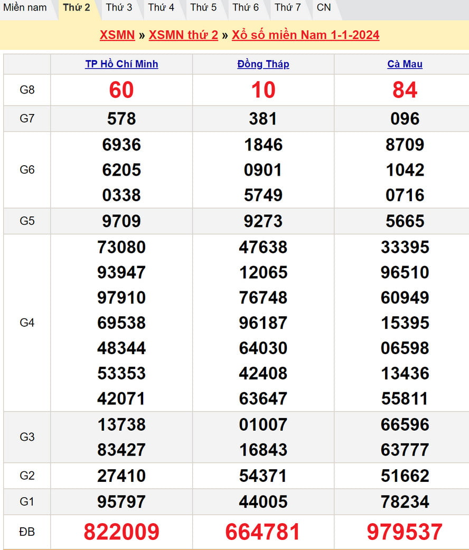Open the CN (Sunday) tab
The height and width of the screenshot is (550, 469).
[x=324, y=7]
